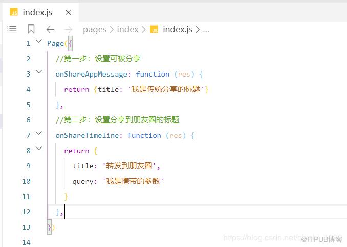Collapse the onShareTimeline function fold
Viewport: 347px width, 247px height.
(x=39, y=133)
